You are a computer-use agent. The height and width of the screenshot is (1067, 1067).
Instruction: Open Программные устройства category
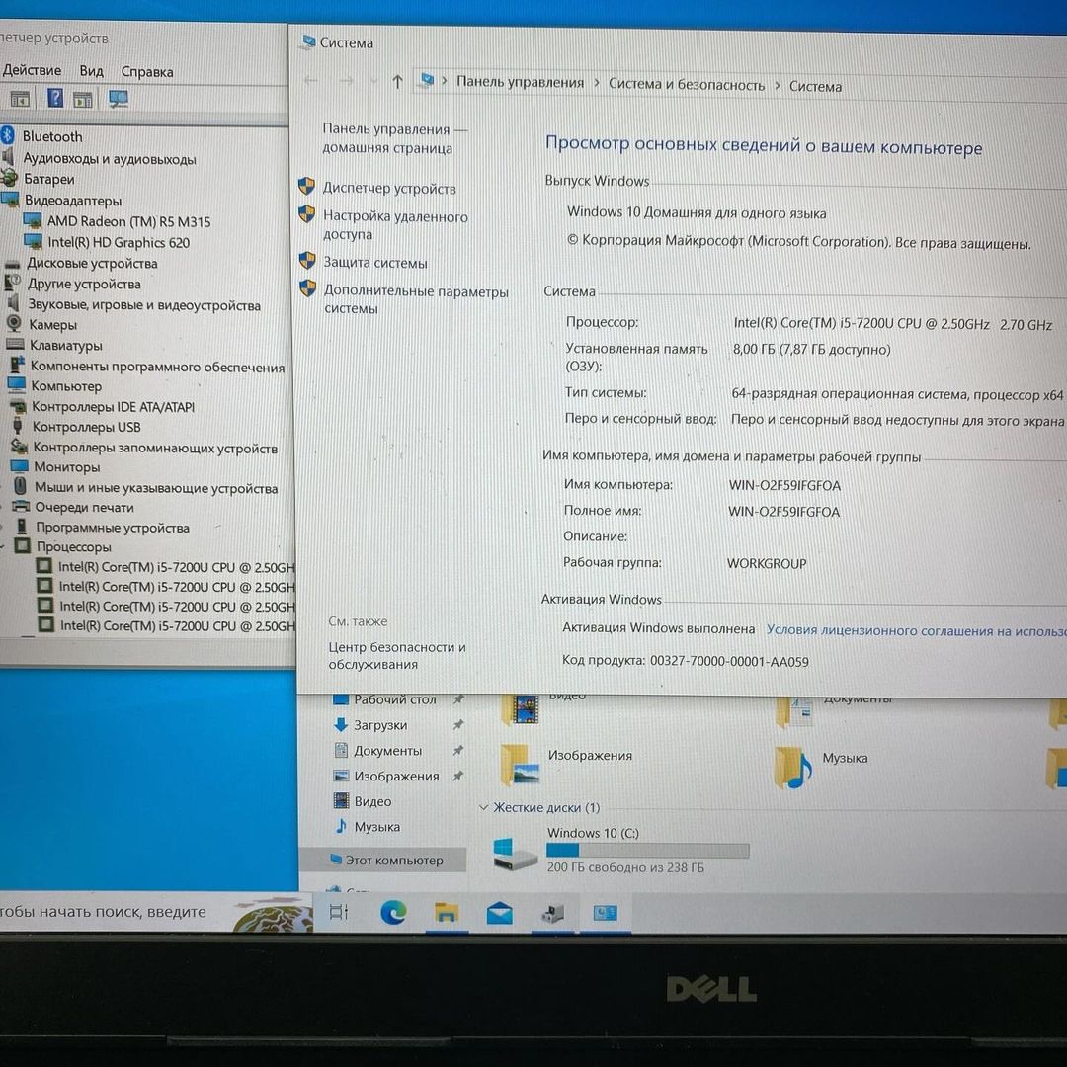coord(113,528)
